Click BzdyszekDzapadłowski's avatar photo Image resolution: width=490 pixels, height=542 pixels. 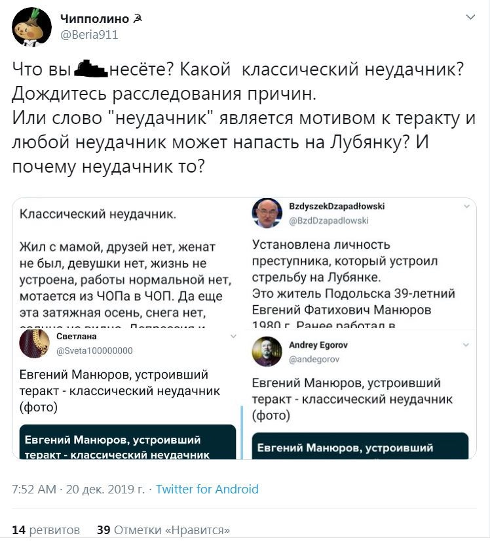coord(267,213)
